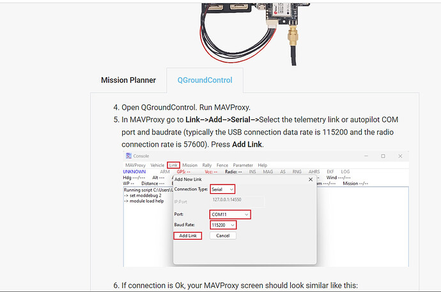Click the Add New Link dialog title
Viewport: 441px width, 292px height.
188,180
